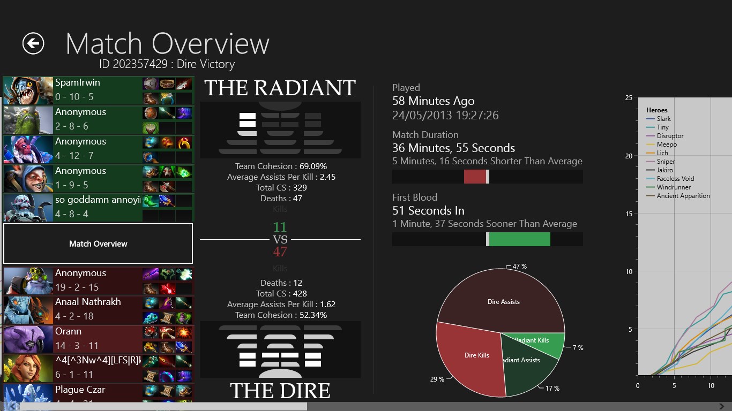Viewport: 732px width, 411px height.
Task: Click the red Match Duration comparison bar
Action: point(475,177)
